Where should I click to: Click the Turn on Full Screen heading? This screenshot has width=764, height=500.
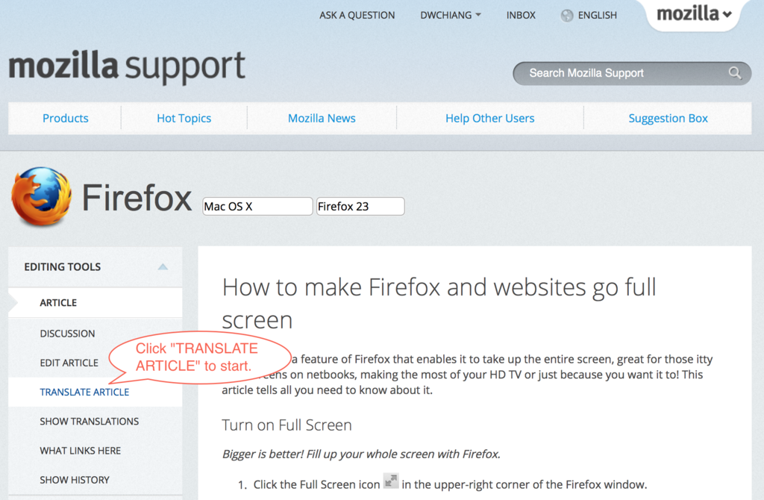(x=286, y=425)
